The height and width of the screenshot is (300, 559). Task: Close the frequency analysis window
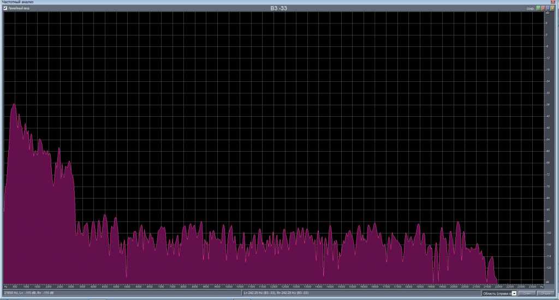coord(553,2)
